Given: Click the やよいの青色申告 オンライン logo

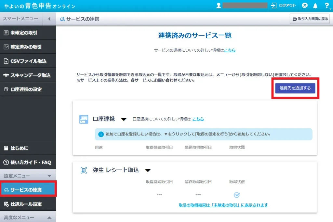Looking at the screenshot, I should (40, 6).
